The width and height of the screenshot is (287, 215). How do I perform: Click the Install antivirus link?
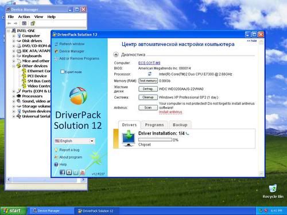(170, 112)
